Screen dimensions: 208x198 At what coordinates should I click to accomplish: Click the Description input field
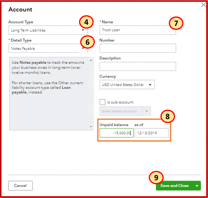(138, 66)
